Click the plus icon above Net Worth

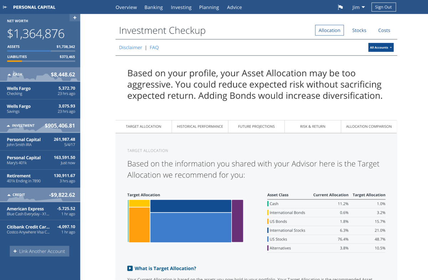point(75,17)
